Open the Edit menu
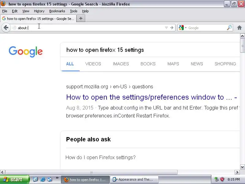The width and height of the screenshot is (245, 184). [15, 11]
